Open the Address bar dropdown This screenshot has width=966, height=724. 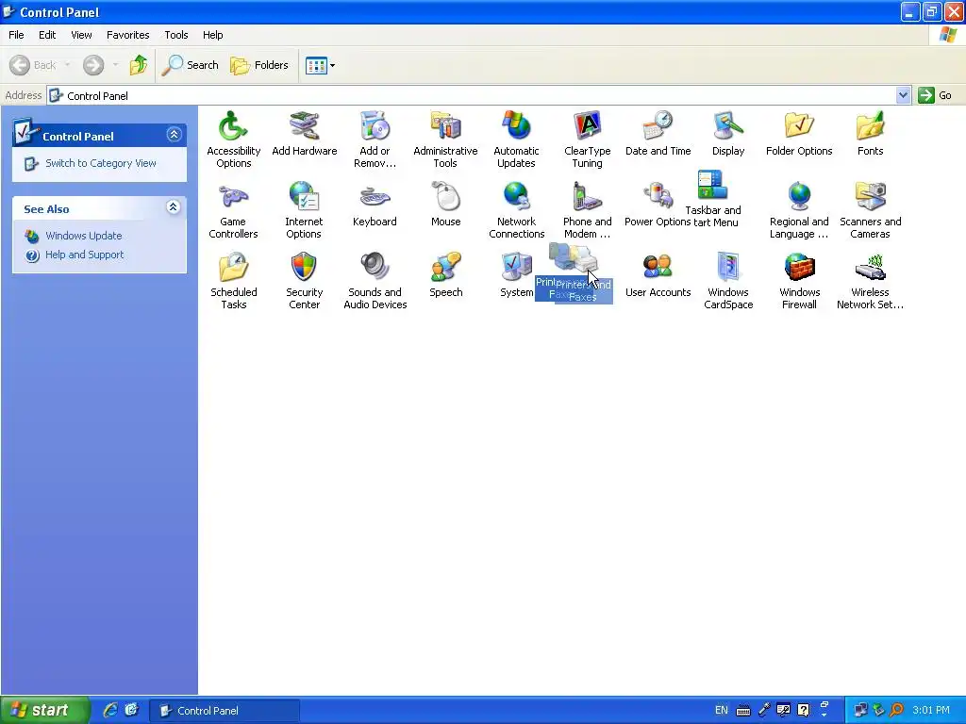click(903, 95)
